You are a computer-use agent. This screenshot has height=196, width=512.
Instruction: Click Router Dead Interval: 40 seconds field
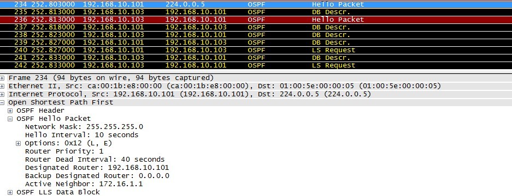[95, 160]
